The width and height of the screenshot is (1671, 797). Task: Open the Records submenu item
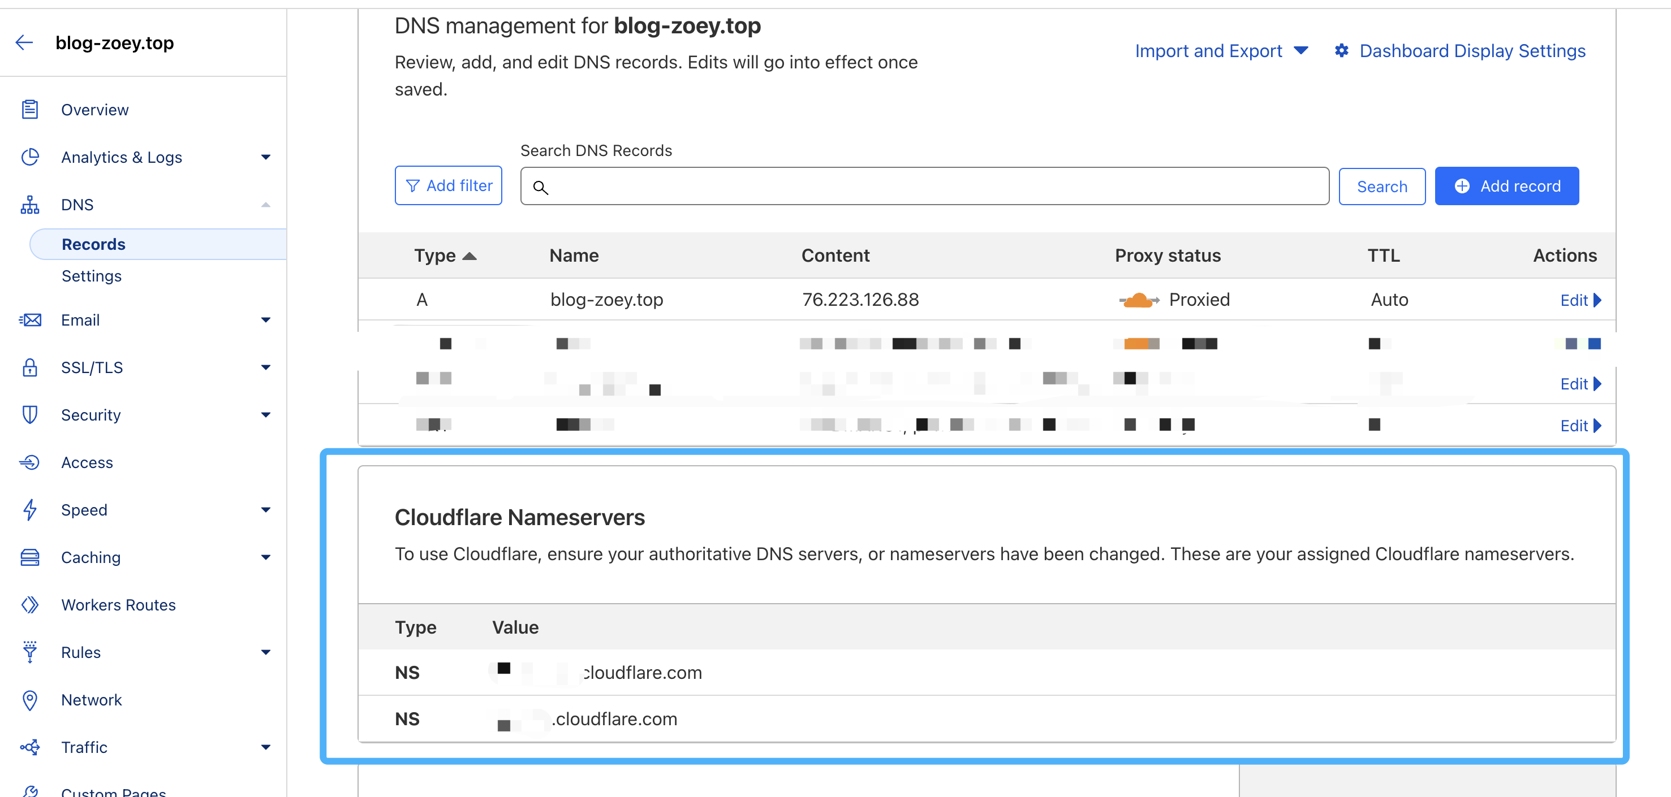click(158, 244)
